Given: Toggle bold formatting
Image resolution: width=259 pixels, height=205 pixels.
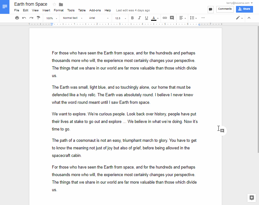Looking at the screenshot, I should pyautogui.click(x=132, y=18).
